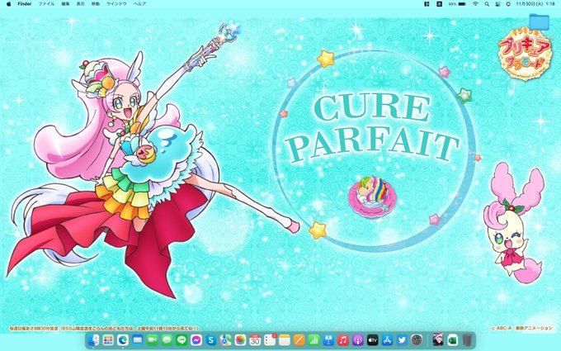Open FaceTime from the Dock
Image resolution: width=561 pixels, height=351 pixels.
[x=152, y=340]
